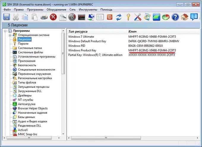
Task: Select Назначенные задания tree item
Action: pyautogui.click(x=32, y=113)
